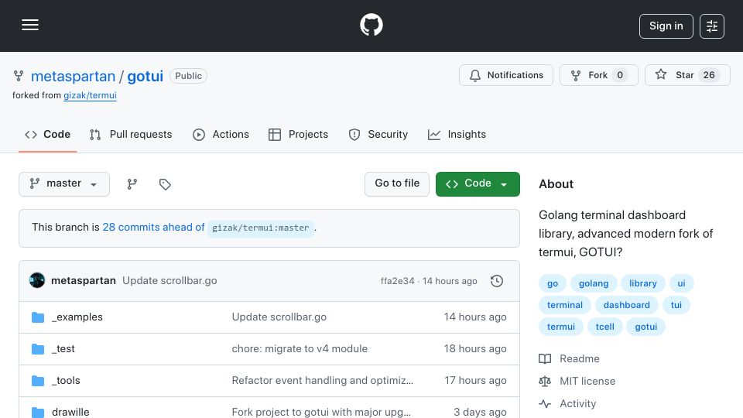The height and width of the screenshot is (418, 743).
Task: Click the Star count badge 26
Action: pyautogui.click(x=709, y=75)
